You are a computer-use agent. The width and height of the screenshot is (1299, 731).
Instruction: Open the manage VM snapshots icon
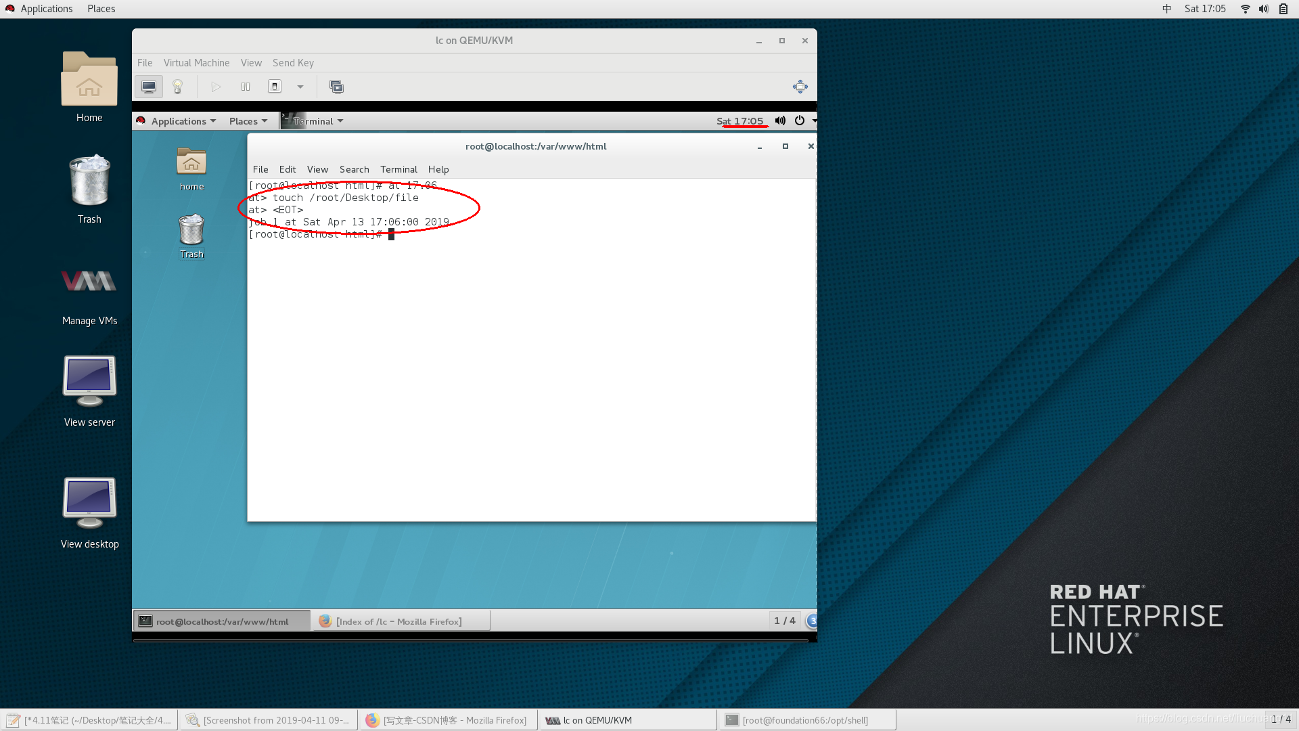(x=336, y=87)
